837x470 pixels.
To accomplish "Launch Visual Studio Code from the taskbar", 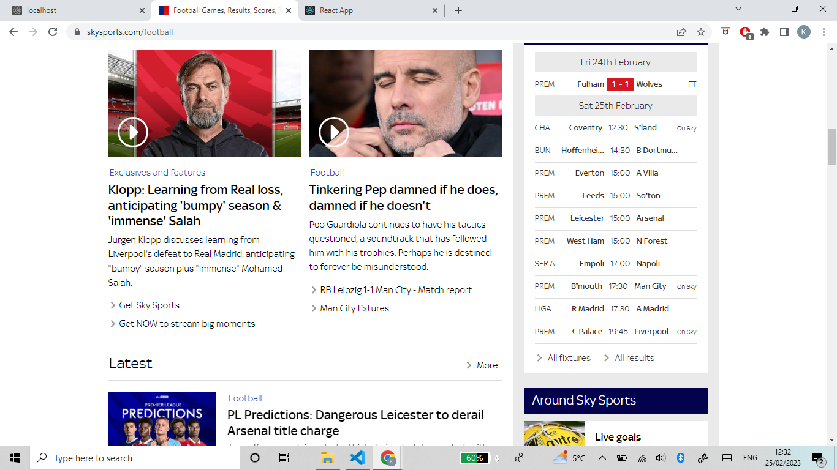I will point(358,457).
